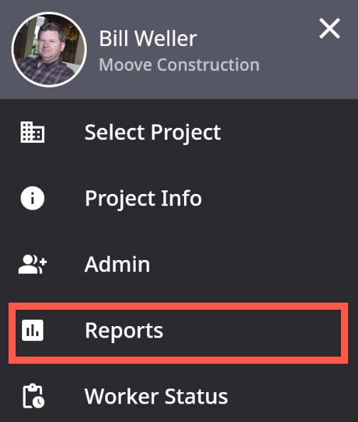Image resolution: width=358 pixels, height=422 pixels.
Task: Open Bill Weller's profile photo
Action: click(x=49, y=50)
